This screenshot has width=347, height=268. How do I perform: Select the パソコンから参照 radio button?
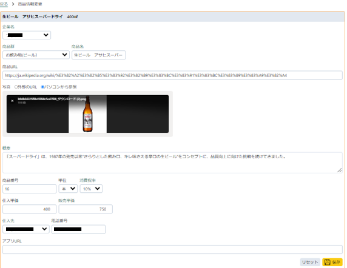pyautogui.click(x=42, y=87)
